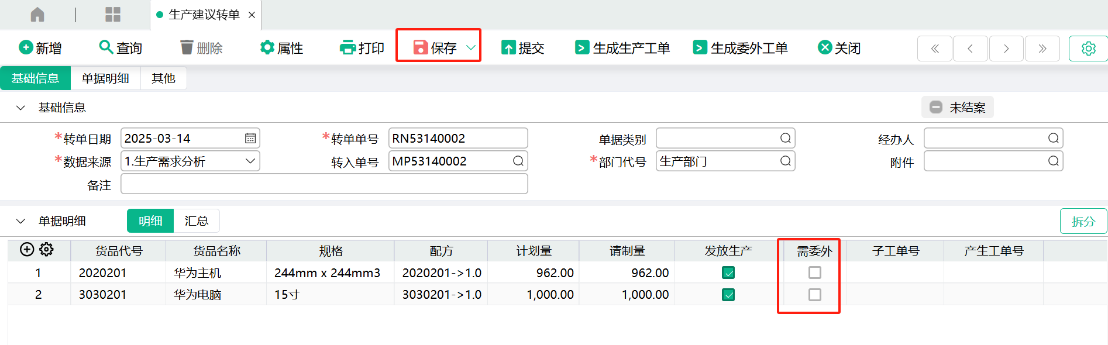Click the add row plus icon in table header
The image size is (1108, 345).
pos(27,250)
